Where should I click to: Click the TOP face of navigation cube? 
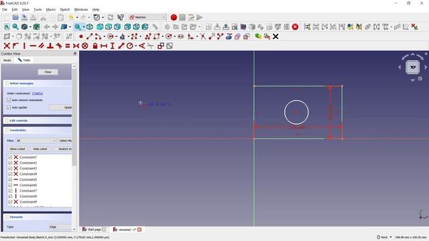(413, 67)
